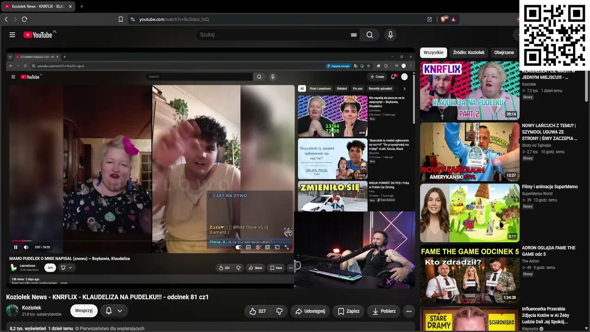Click channel name 'Shoty od Tajniaka'
The width and height of the screenshot is (590, 332).
coord(536,145)
